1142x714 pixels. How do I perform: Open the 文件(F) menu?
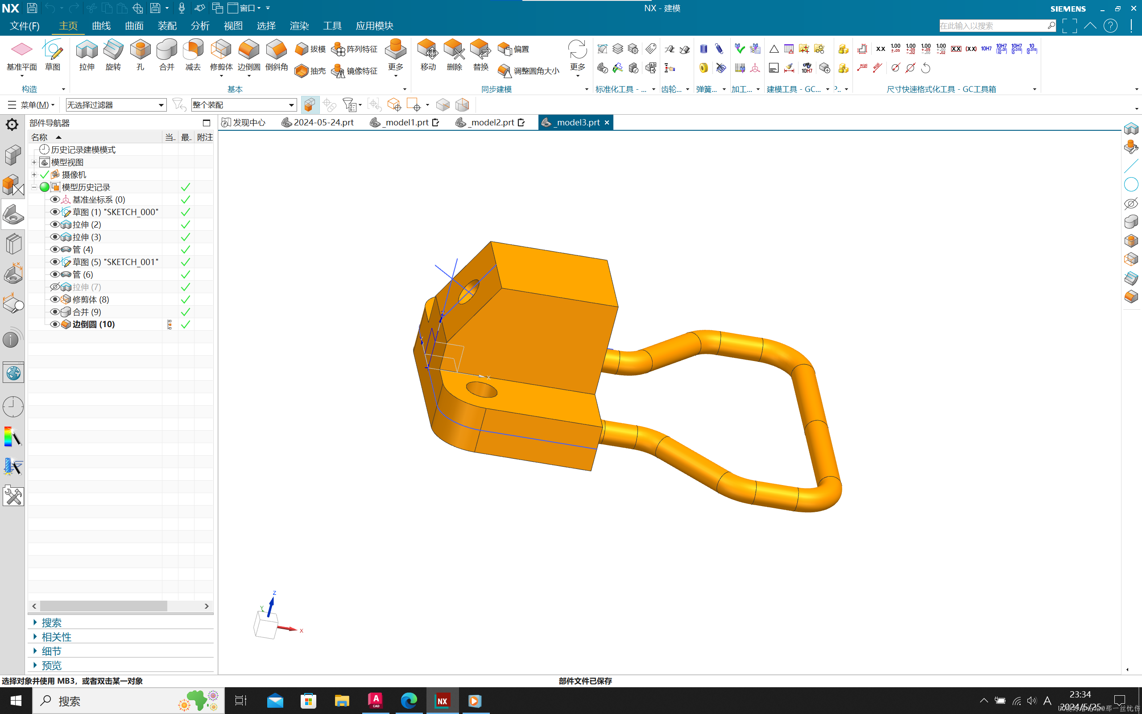pyautogui.click(x=25, y=26)
